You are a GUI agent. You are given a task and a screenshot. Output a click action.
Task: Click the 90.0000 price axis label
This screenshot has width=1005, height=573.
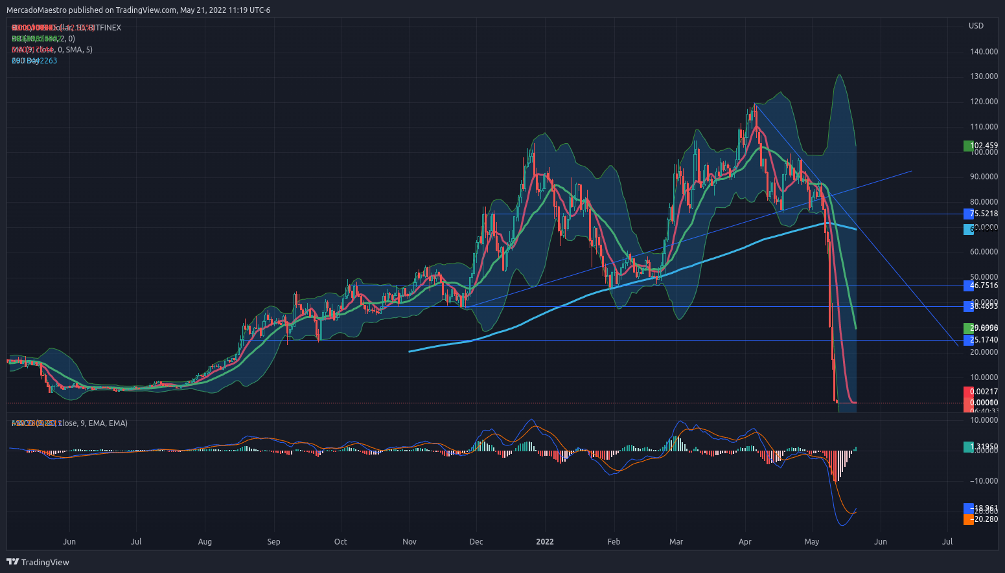click(x=984, y=177)
